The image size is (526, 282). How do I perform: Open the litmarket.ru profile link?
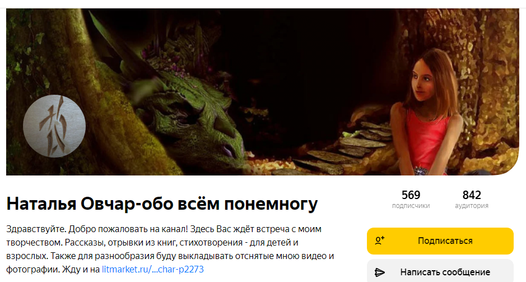[152, 269]
